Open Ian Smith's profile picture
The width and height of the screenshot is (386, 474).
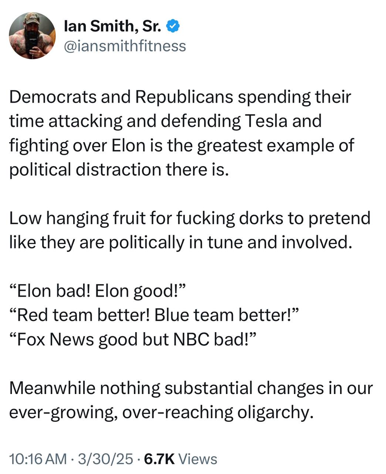coord(33,36)
